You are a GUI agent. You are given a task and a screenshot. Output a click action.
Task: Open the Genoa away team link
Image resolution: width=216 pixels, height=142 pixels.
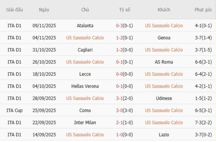coord(164,38)
